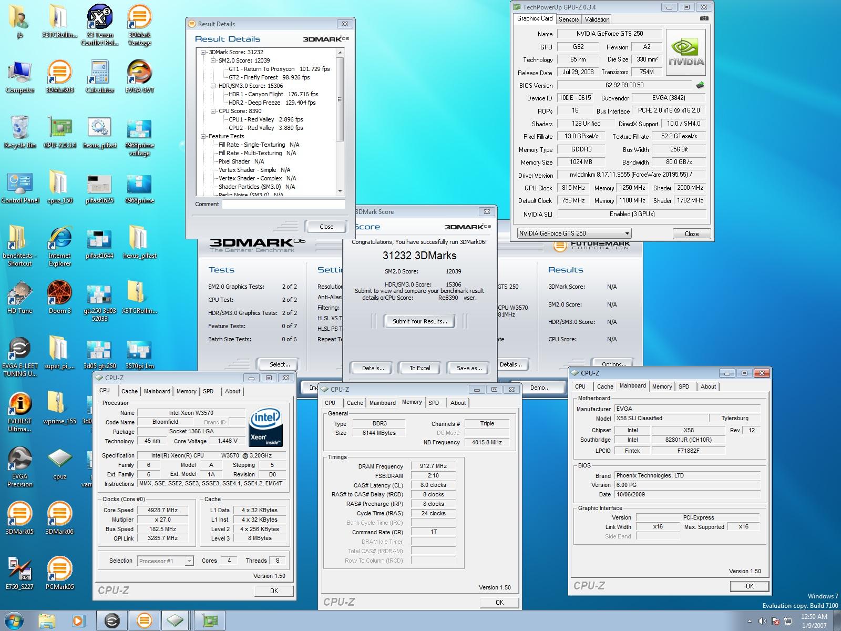Click the Comment input field
Screen dimensions: 841x631
click(283, 204)
